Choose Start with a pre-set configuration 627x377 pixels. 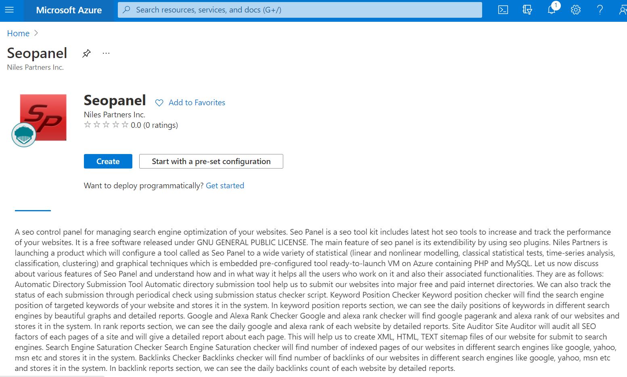point(211,161)
